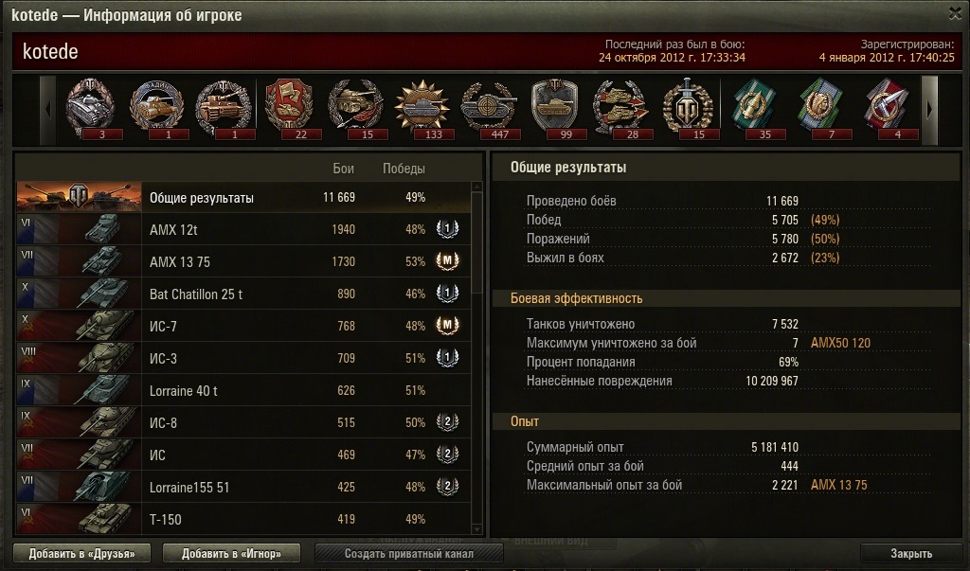This screenshot has height=571, width=970.
Task: Click the Закрыть button
Action: coord(911,553)
